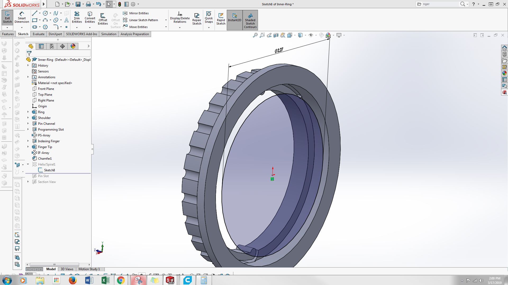Select the Front Plane tree item
508x285 pixels.
(46, 89)
